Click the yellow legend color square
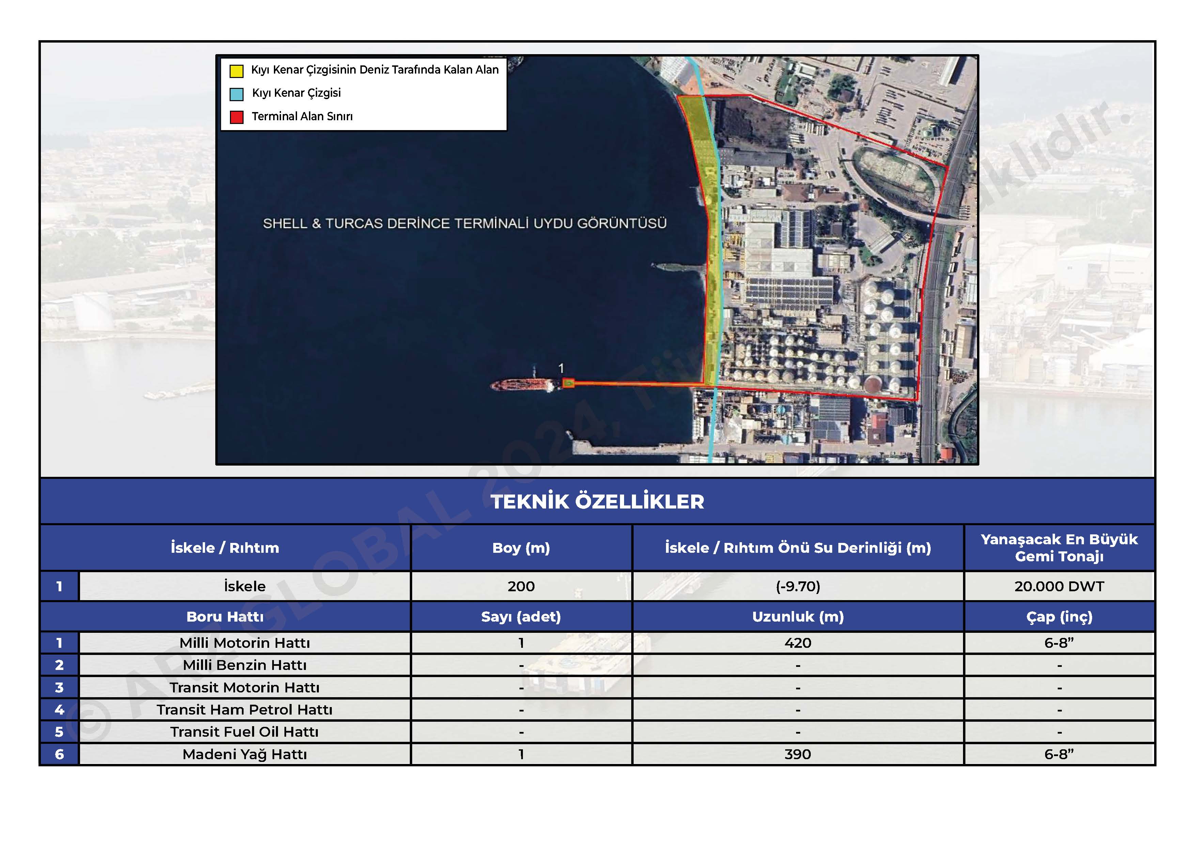The image size is (1195, 845). [236, 71]
